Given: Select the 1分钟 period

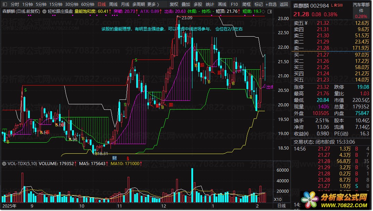Looking at the screenshot, I should point(28,4).
